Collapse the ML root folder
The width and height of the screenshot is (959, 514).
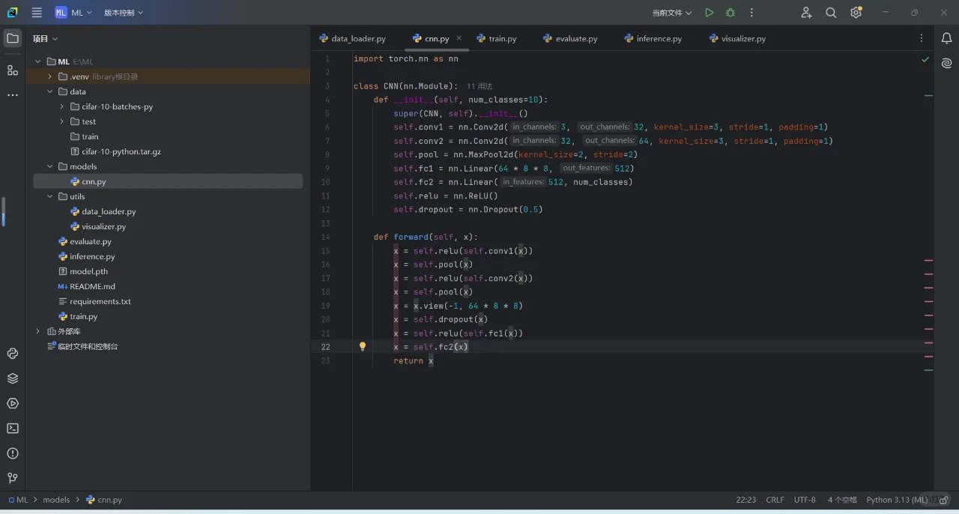pos(38,61)
